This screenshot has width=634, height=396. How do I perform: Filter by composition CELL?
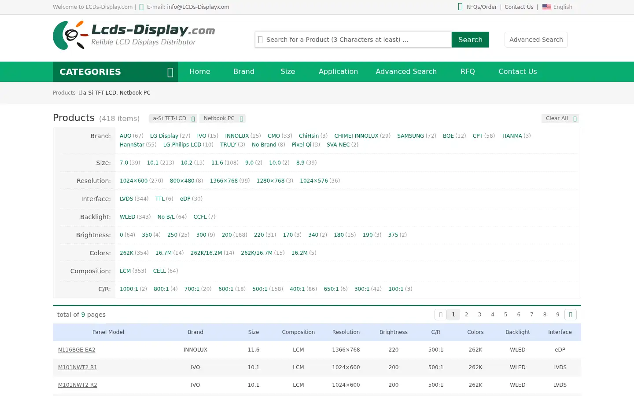click(x=159, y=271)
